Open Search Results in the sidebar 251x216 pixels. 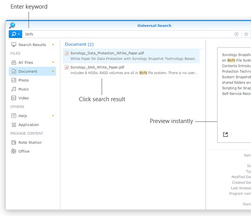click(x=32, y=45)
